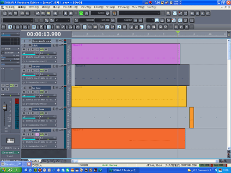Click the timeline ruler at measure 5
Viewport: 231px width, 173px height.
(x=133, y=34)
